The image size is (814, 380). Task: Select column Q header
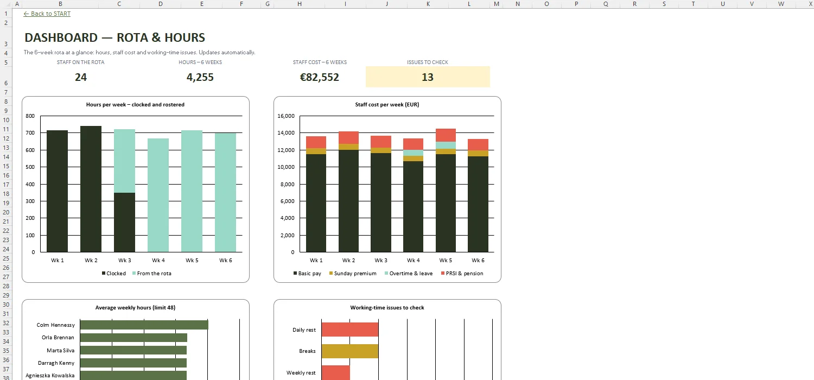coord(606,4)
